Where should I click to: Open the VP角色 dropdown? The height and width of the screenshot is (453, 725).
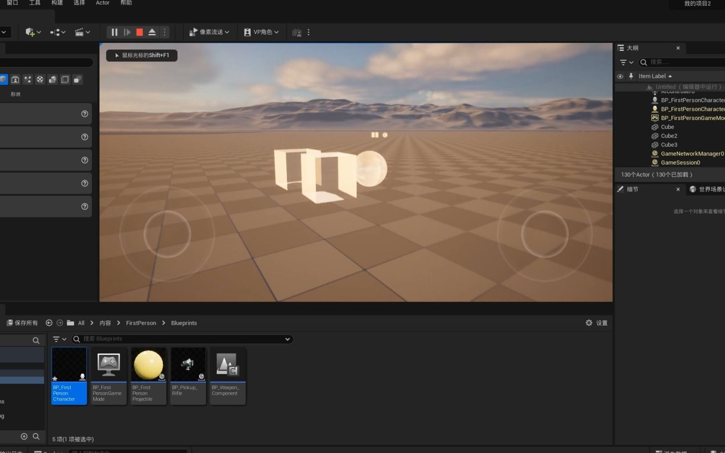(261, 32)
